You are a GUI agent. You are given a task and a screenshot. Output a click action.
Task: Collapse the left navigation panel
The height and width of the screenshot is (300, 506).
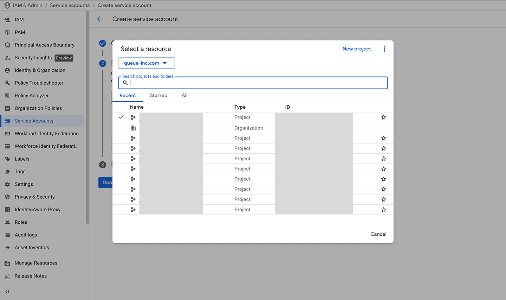(8, 291)
